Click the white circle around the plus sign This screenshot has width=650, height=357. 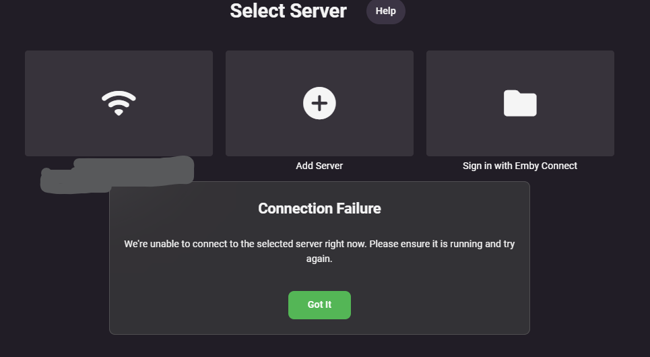click(308, 95)
